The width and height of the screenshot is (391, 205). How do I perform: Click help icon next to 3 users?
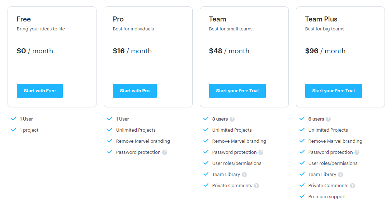click(x=232, y=119)
